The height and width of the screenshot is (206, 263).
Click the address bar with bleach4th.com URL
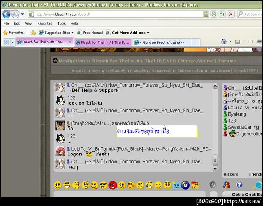(x=116, y=14)
